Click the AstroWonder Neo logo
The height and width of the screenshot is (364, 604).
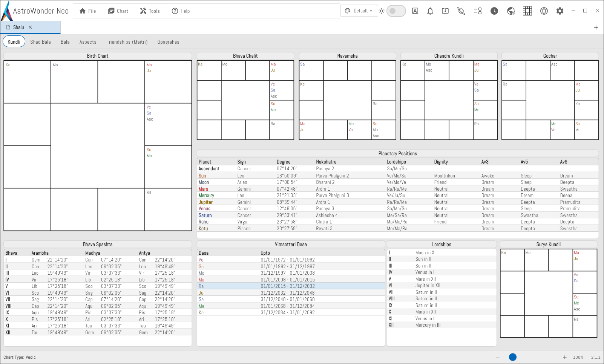tap(35, 11)
